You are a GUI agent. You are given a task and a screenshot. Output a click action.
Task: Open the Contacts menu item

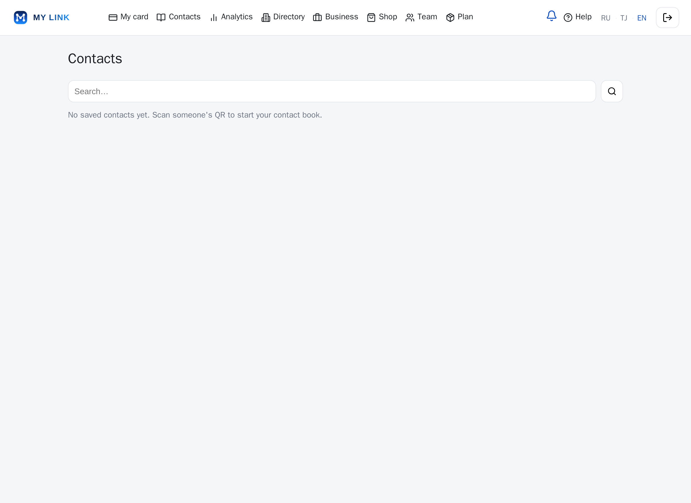[x=179, y=17]
